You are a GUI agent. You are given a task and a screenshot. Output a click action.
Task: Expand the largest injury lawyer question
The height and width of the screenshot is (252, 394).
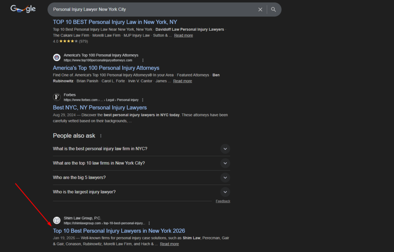point(225,192)
